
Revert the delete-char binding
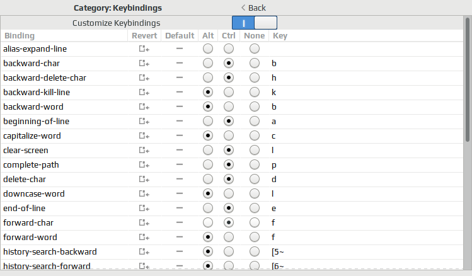144,179
